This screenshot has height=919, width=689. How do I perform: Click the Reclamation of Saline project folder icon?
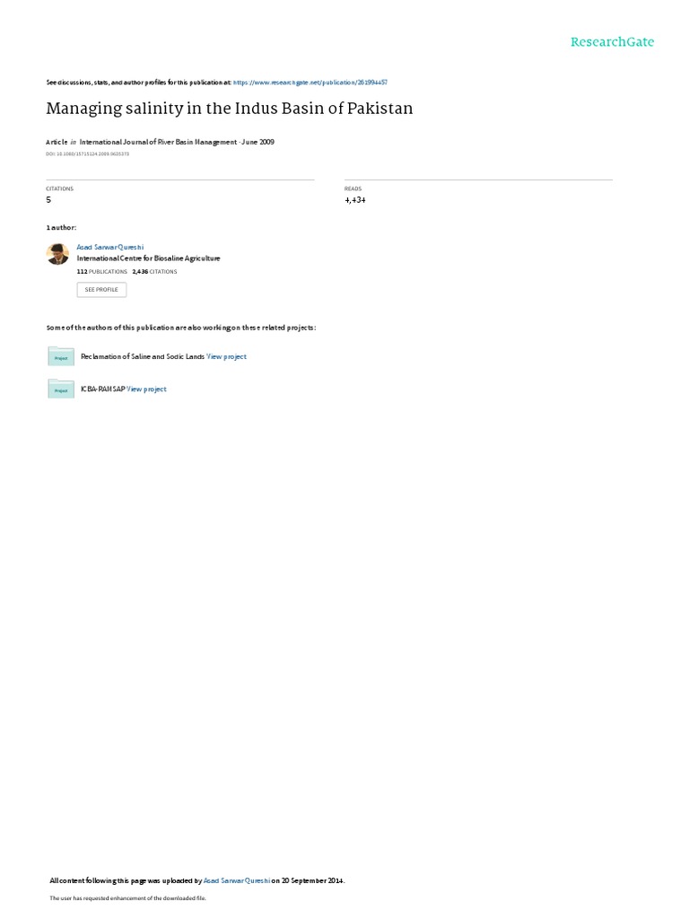[x=61, y=356]
